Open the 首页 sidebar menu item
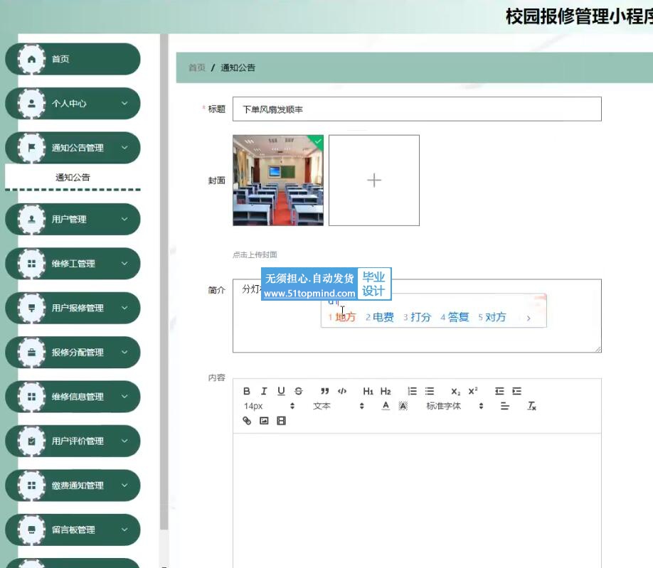 point(73,59)
